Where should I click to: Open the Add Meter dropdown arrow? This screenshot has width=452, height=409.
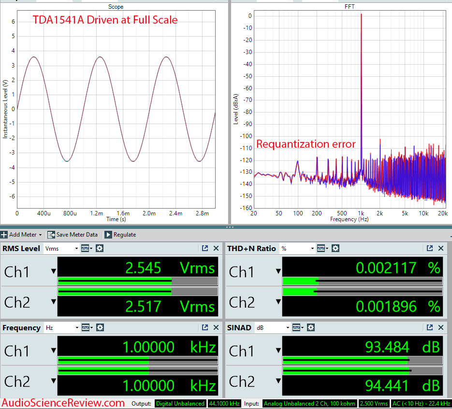point(40,235)
